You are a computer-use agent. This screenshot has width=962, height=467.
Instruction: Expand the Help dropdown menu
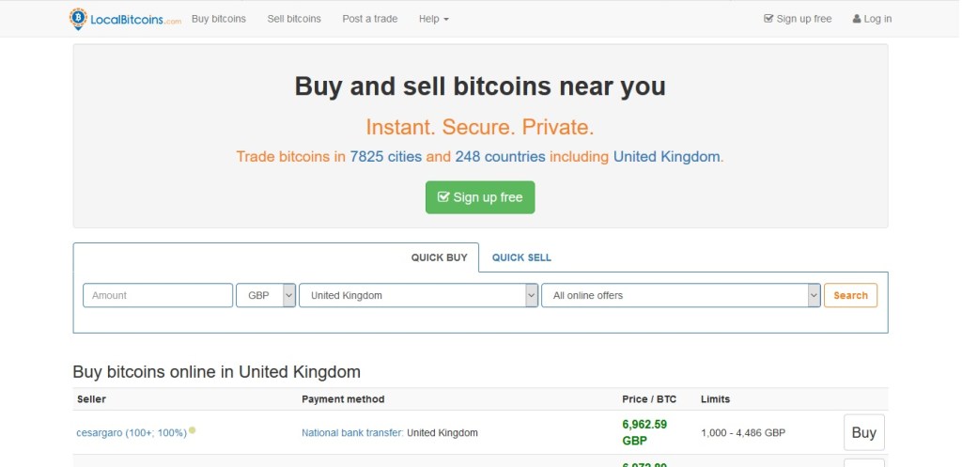pyautogui.click(x=433, y=19)
